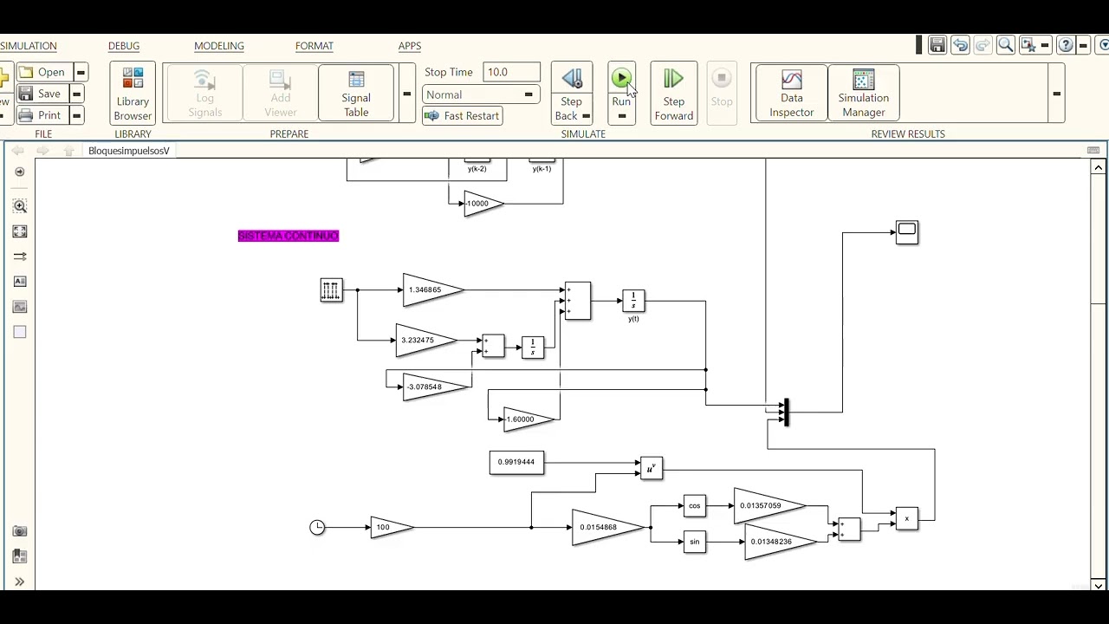The width and height of the screenshot is (1109, 624).
Task: Click the Stop Time input field
Action: click(x=511, y=72)
